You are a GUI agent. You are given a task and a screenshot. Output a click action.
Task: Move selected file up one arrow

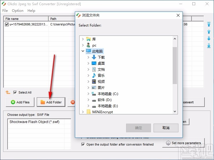point(209,31)
